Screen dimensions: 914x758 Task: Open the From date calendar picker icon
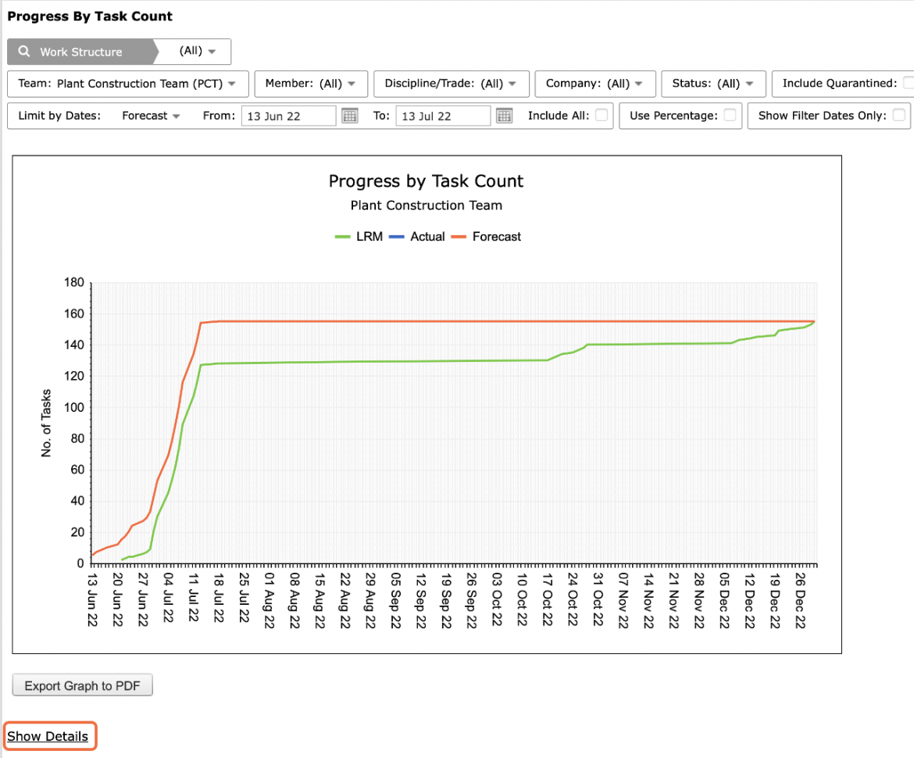(x=350, y=116)
